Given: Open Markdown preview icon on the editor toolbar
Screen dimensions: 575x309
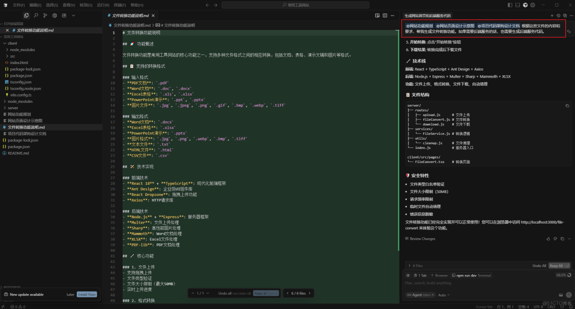Looking at the screenshot, I should (377, 15).
